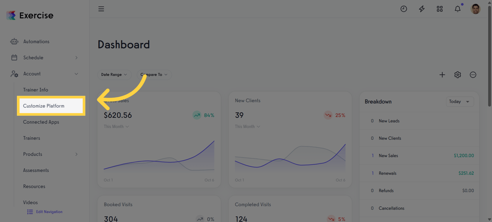Toggle the hamburger menu at the top
The height and width of the screenshot is (222, 492).
(x=101, y=9)
